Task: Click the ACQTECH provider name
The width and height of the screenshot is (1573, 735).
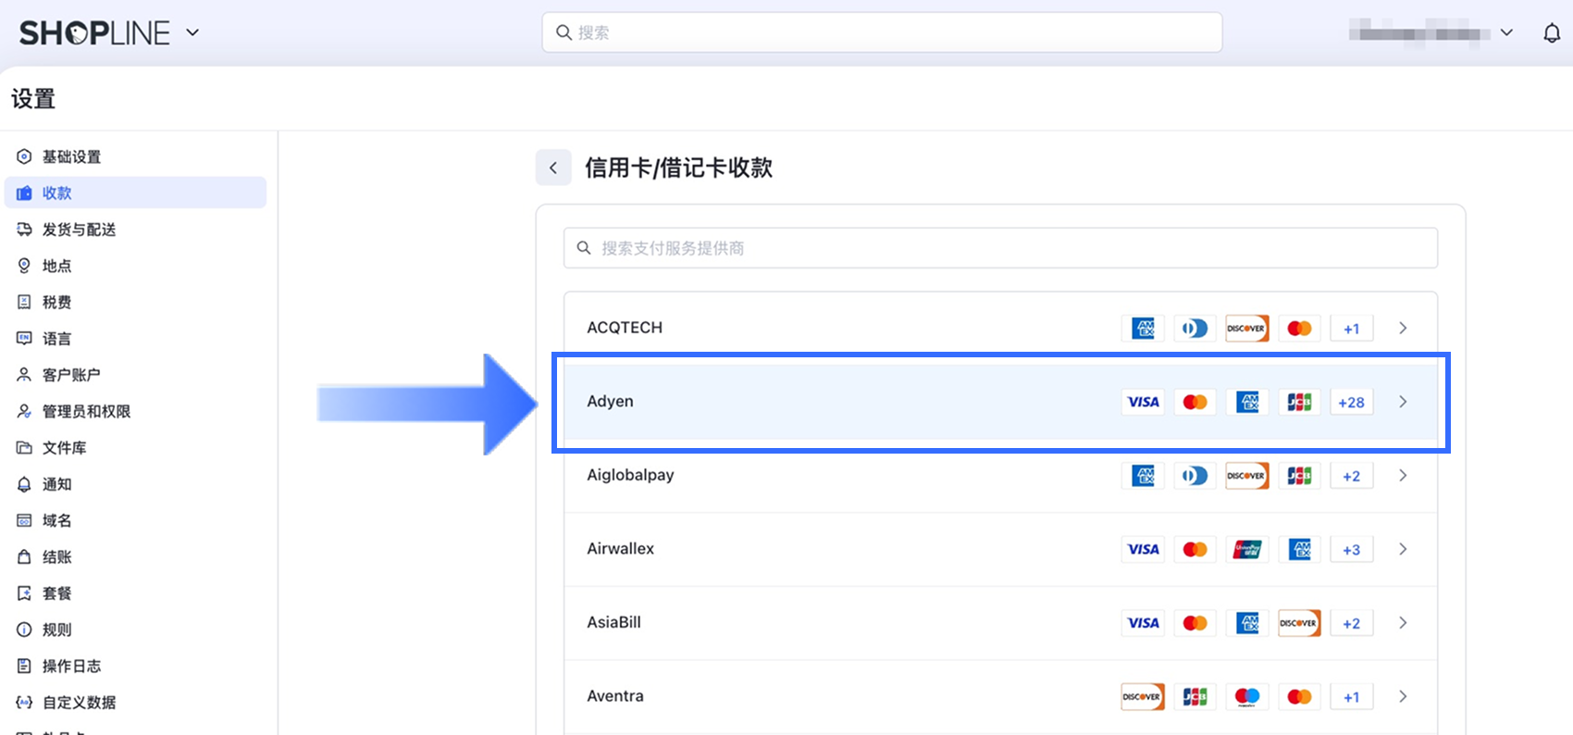Action: 625,328
